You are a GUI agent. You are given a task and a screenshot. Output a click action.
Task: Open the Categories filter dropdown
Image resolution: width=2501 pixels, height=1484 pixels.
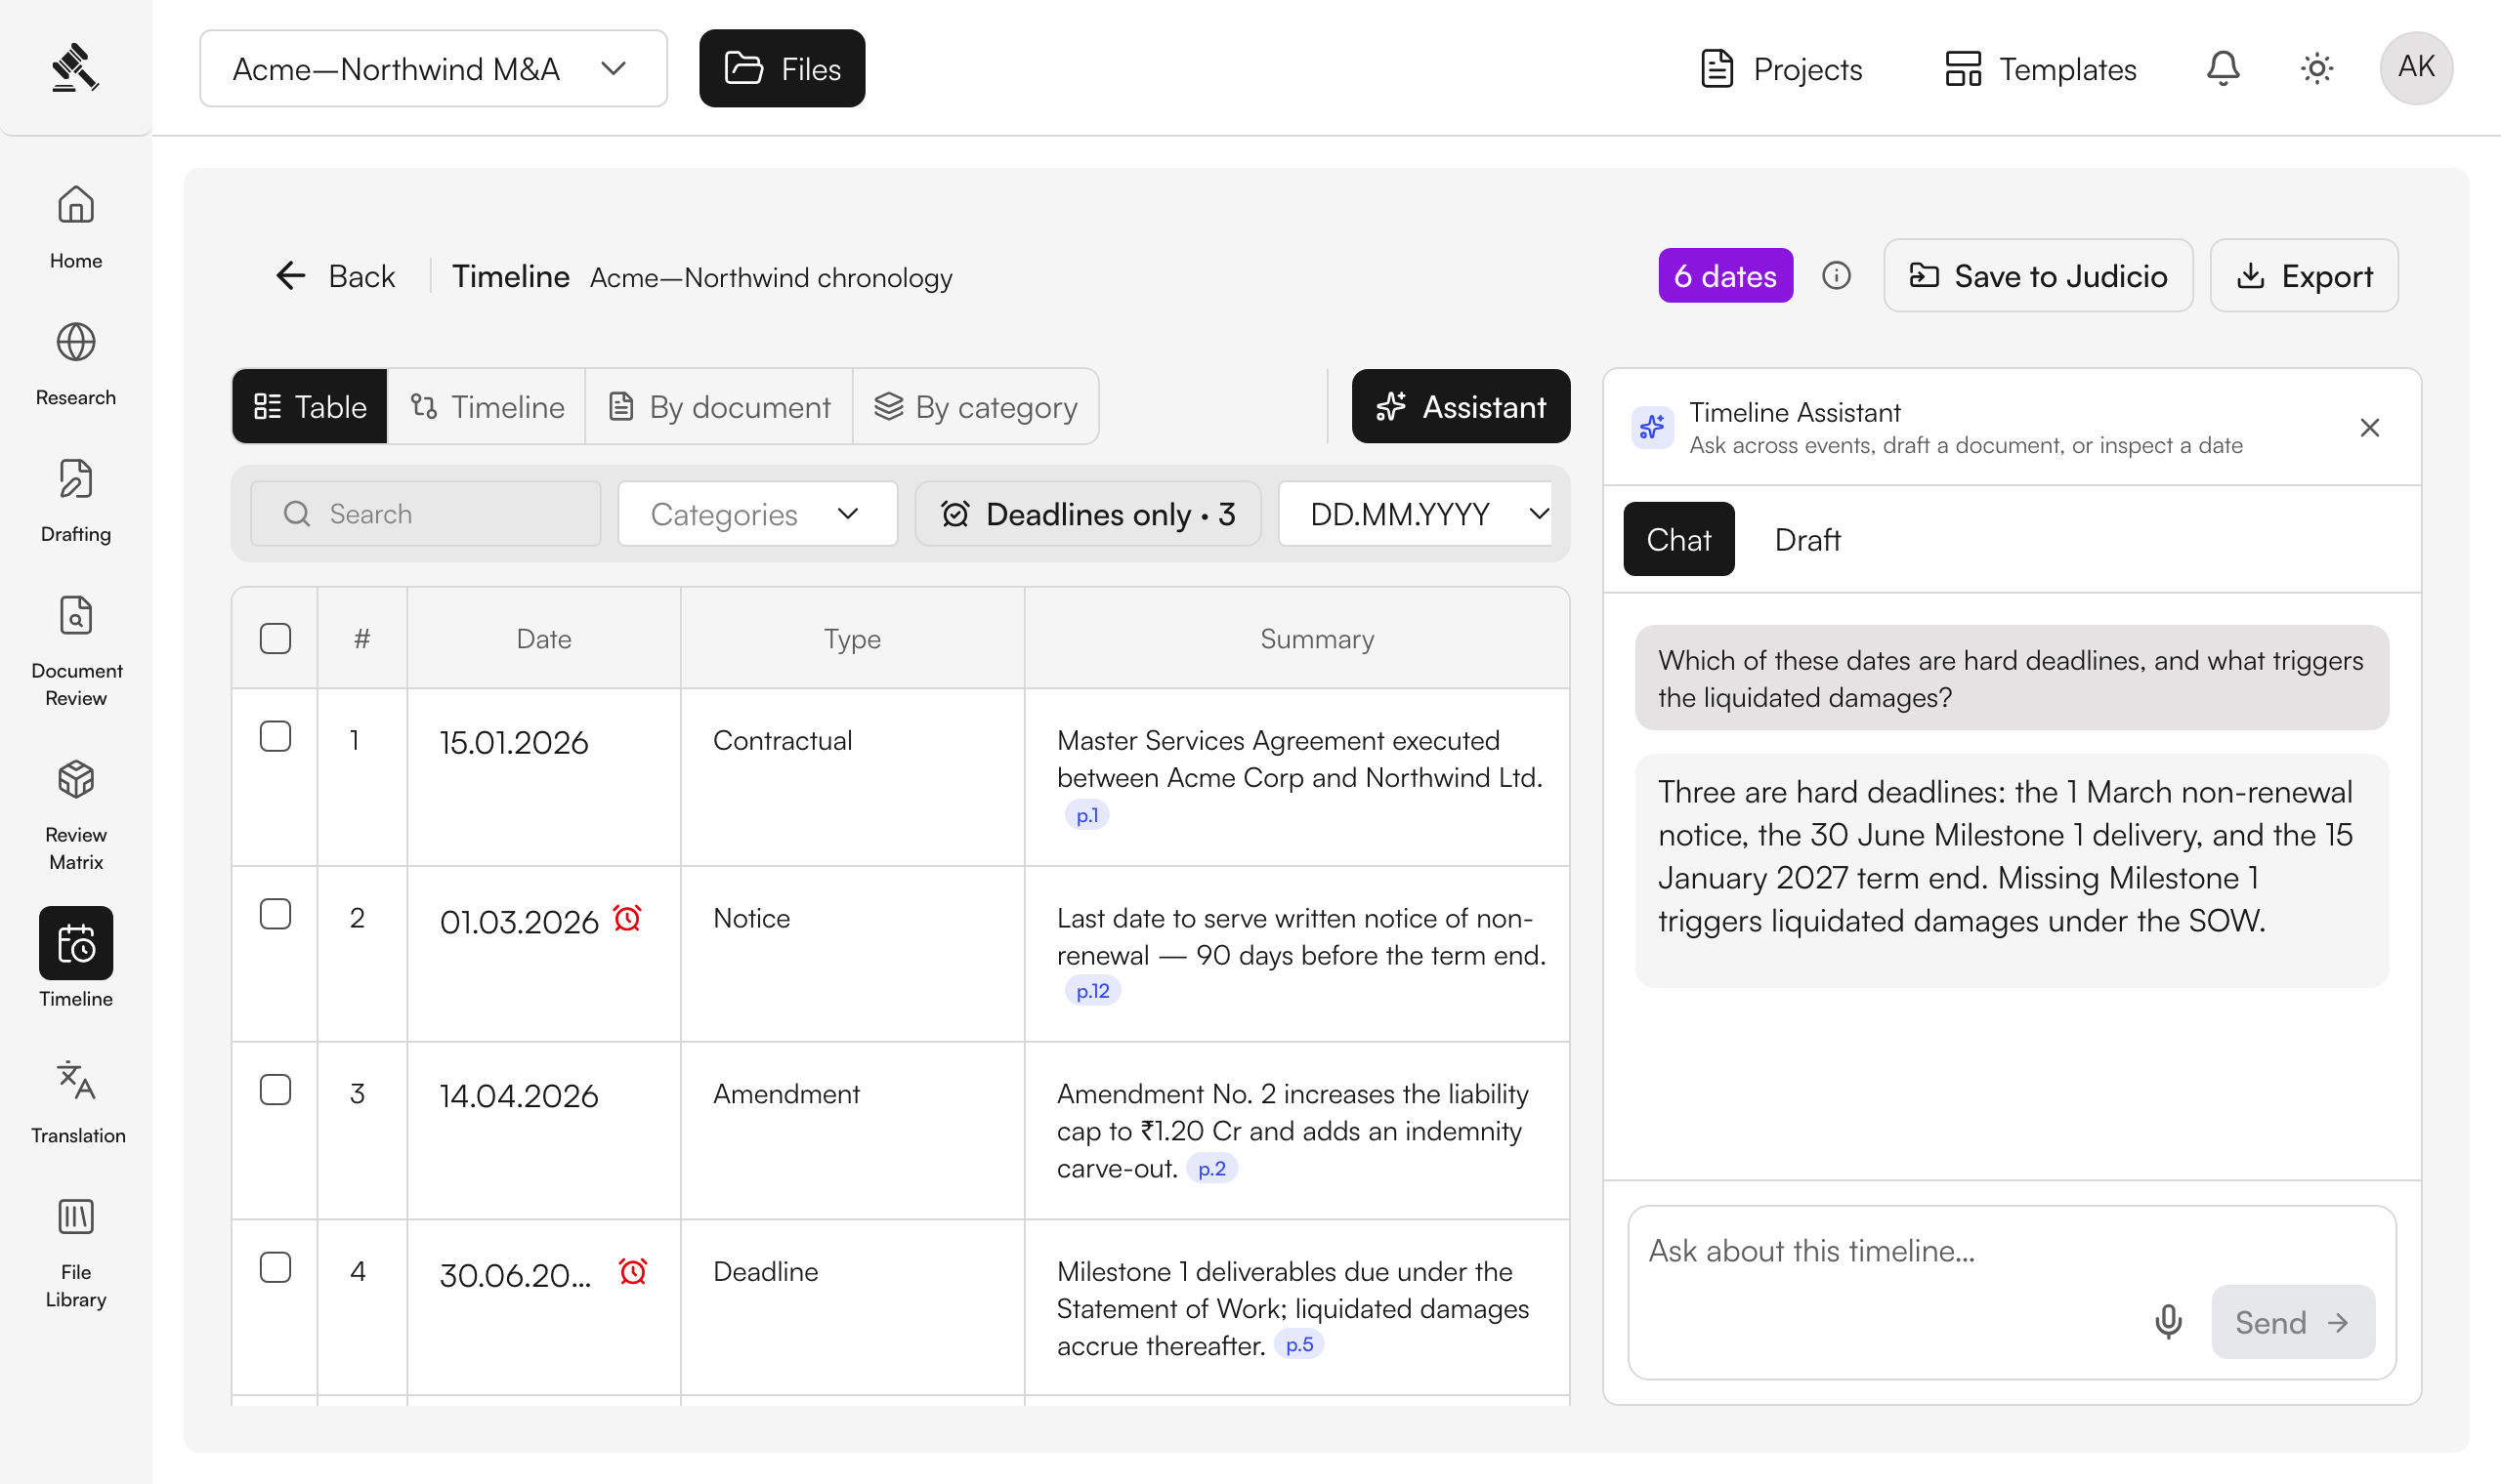pos(757,514)
